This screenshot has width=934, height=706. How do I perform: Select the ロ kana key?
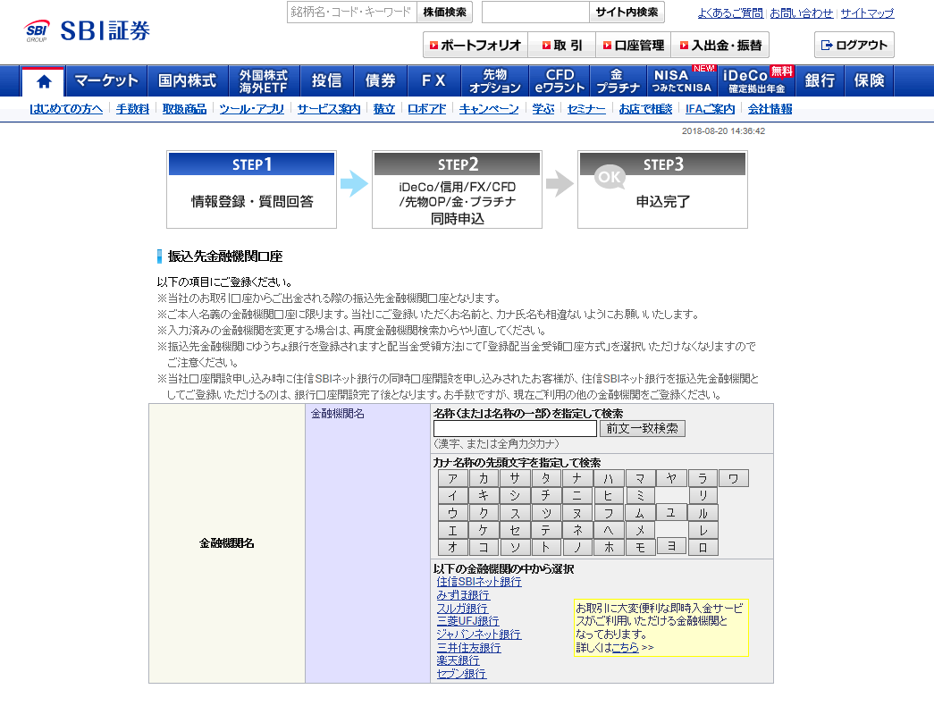(703, 548)
